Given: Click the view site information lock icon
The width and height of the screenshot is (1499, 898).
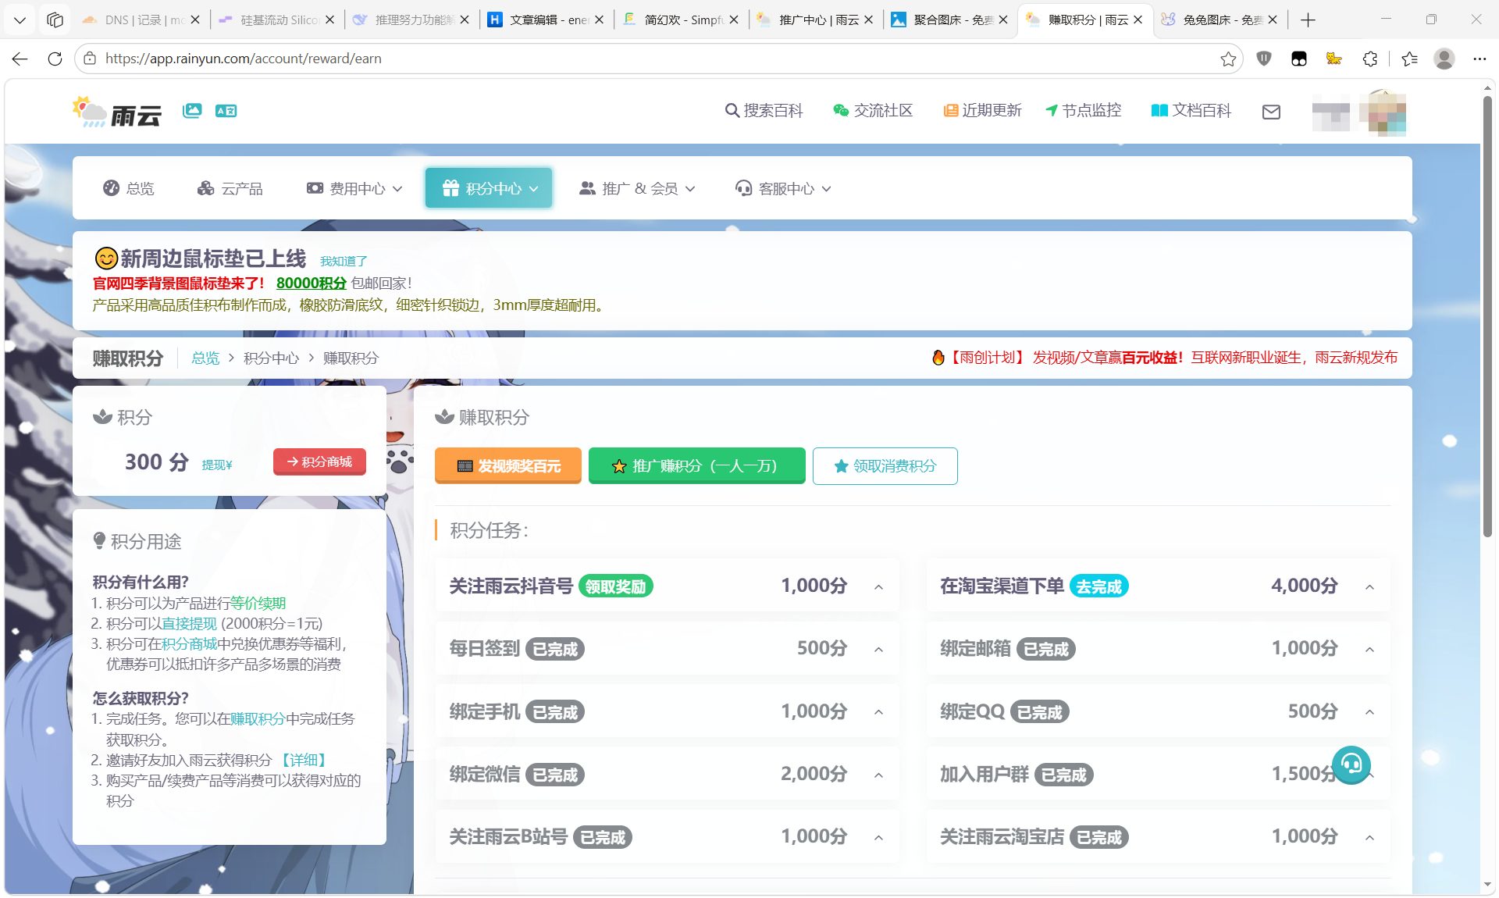Looking at the screenshot, I should 90,59.
